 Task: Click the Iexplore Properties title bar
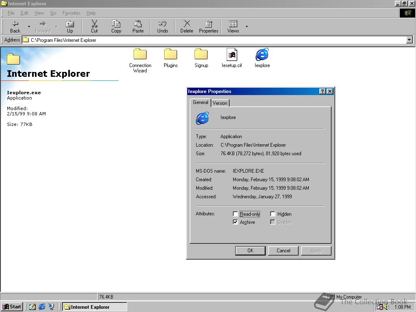point(253,91)
